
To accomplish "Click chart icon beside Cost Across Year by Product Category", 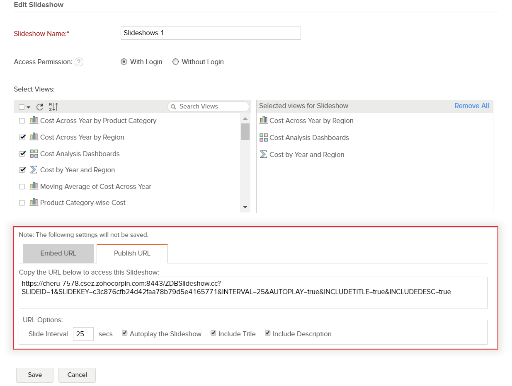I will (34, 121).
